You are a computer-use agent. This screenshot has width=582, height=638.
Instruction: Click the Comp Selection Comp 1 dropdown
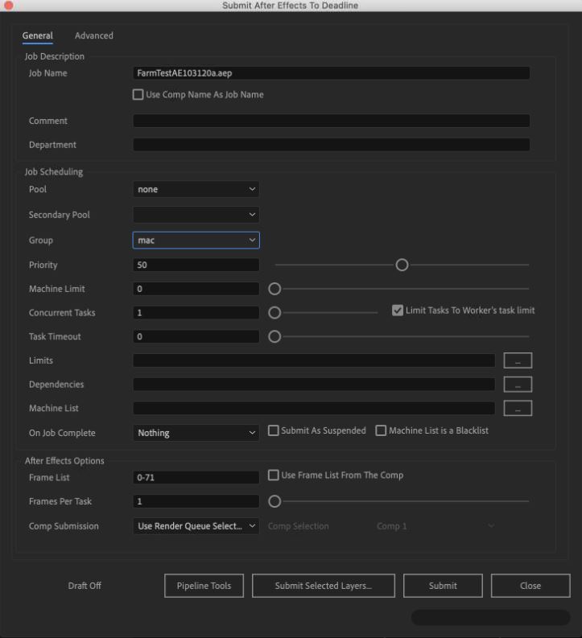[x=435, y=526]
